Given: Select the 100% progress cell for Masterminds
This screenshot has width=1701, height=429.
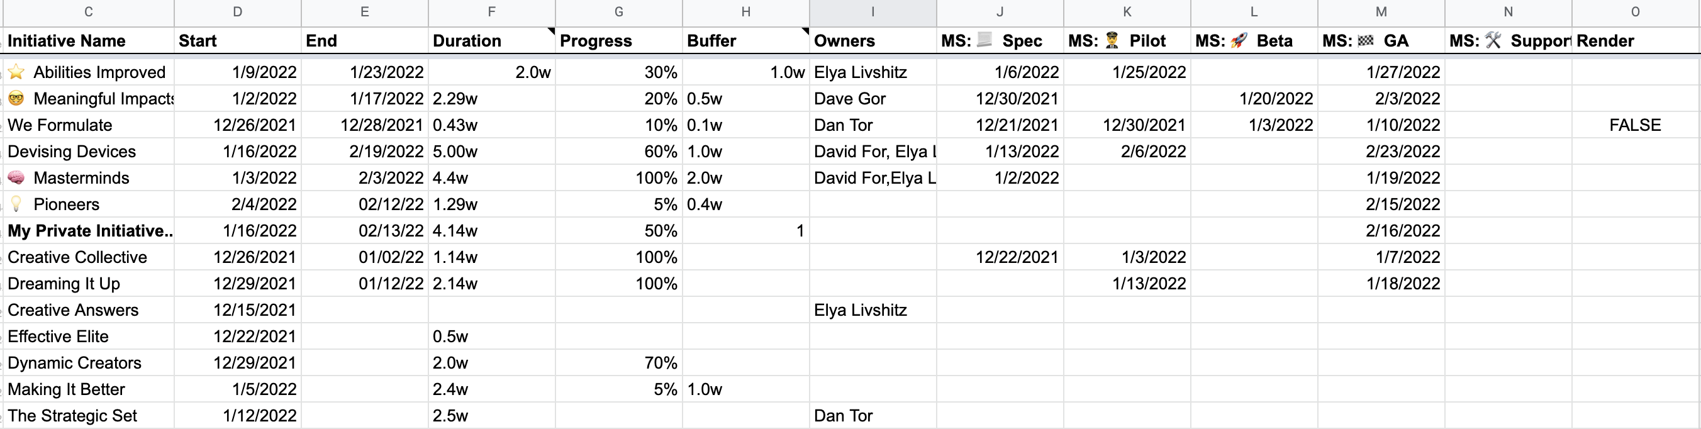Looking at the screenshot, I should point(619,177).
